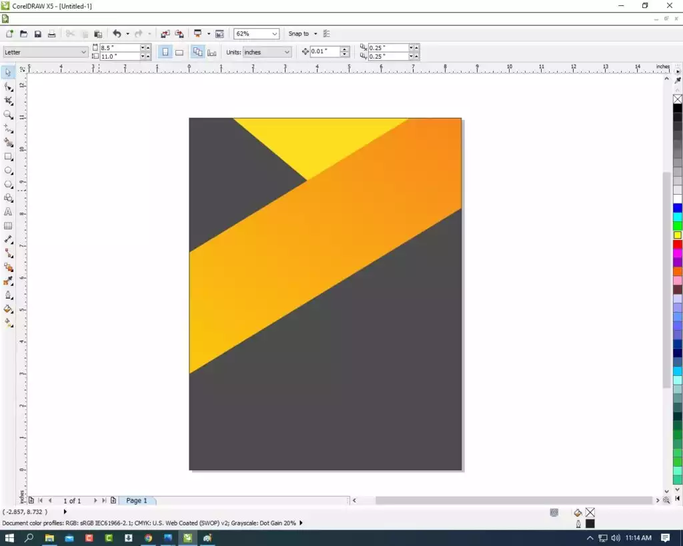Choose the yellow color swatch
The height and width of the screenshot is (546, 683).
point(678,235)
